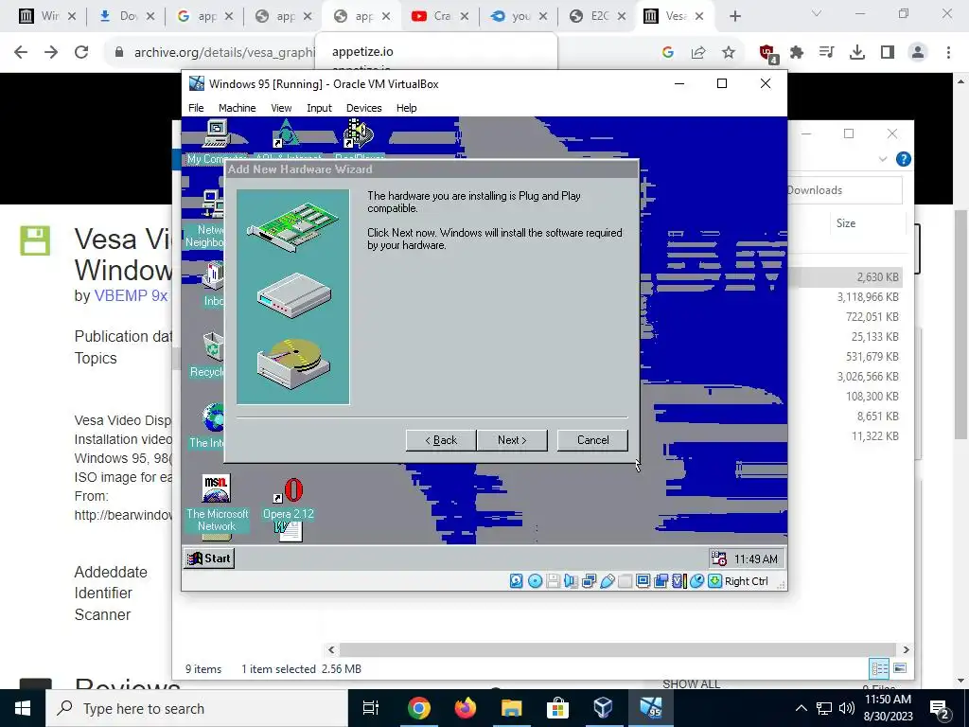Click the VirtualBox floppy drive status icon

point(553,581)
